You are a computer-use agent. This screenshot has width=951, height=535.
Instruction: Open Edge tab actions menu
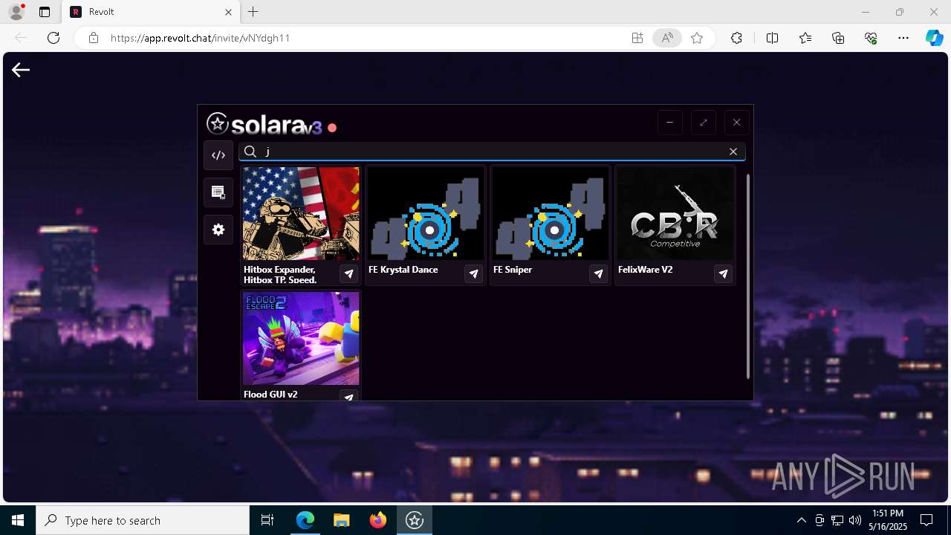click(x=45, y=12)
